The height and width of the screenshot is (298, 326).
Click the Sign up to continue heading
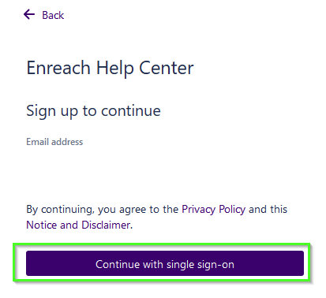click(93, 111)
